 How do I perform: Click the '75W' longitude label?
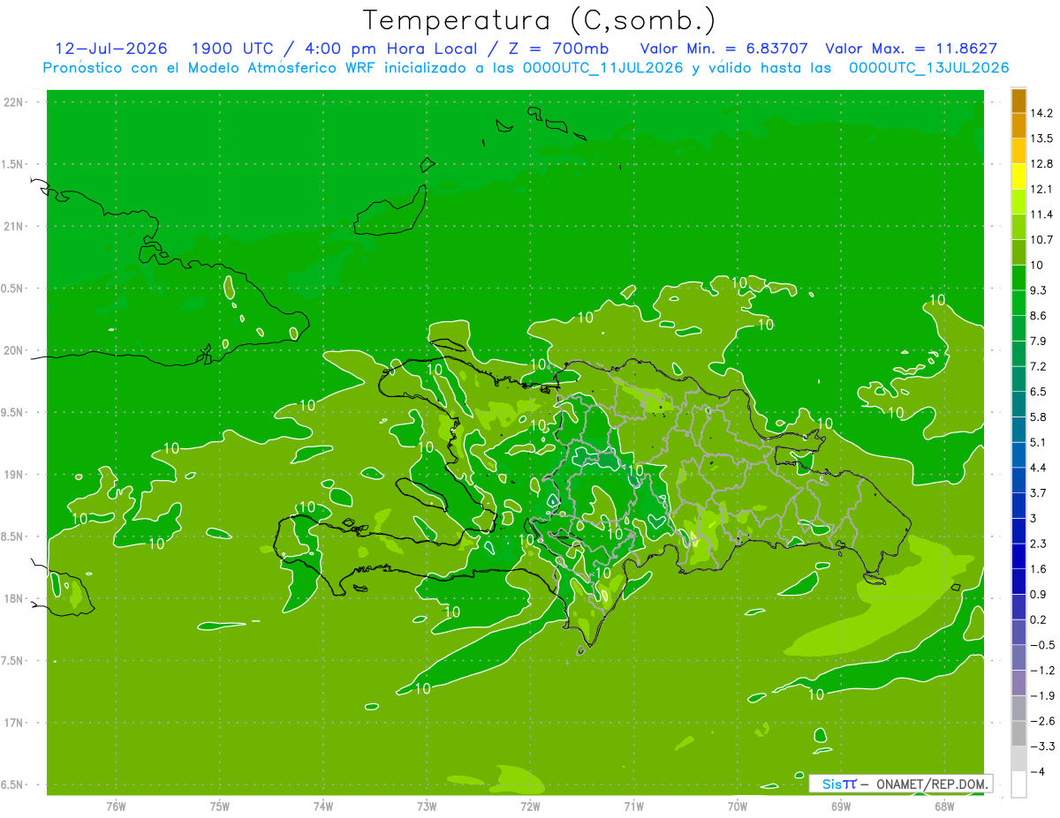point(219,807)
